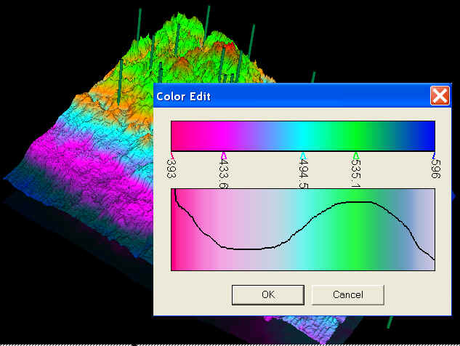Select the green marker at 535.1

(355, 155)
